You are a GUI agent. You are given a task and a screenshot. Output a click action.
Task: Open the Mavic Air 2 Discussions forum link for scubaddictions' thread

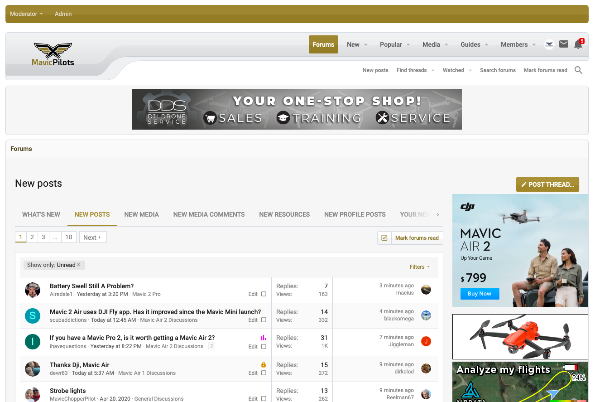pyautogui.click(x=169, y=320)
